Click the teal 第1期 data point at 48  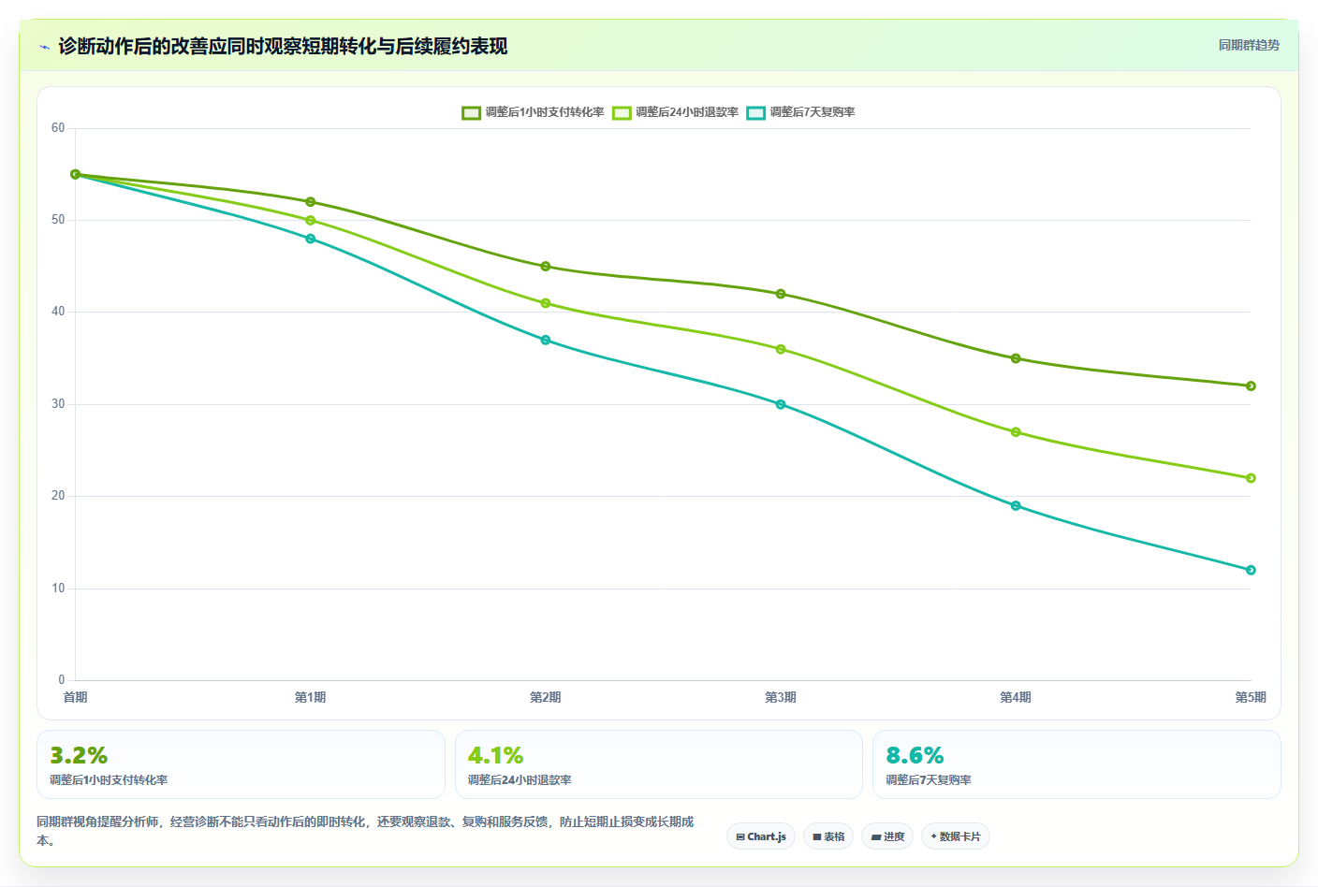[311, 239]
